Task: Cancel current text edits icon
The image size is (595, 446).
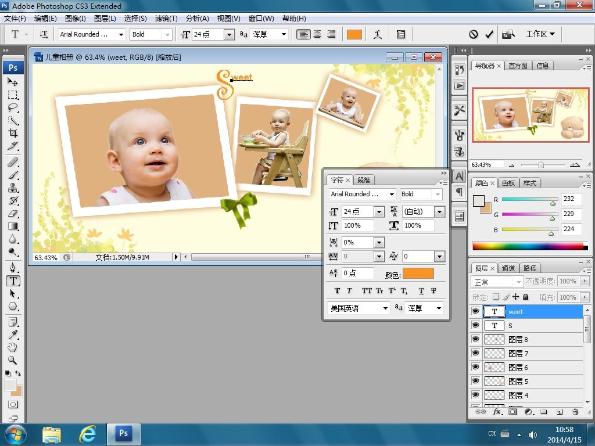Action: point(474,34)
